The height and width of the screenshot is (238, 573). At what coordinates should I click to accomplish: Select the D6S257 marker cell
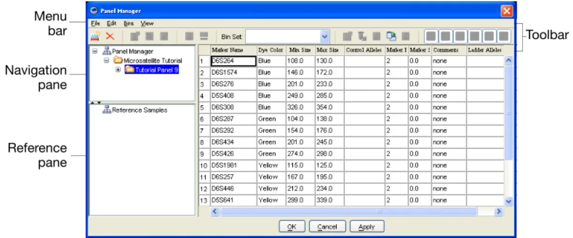point(234,177)
